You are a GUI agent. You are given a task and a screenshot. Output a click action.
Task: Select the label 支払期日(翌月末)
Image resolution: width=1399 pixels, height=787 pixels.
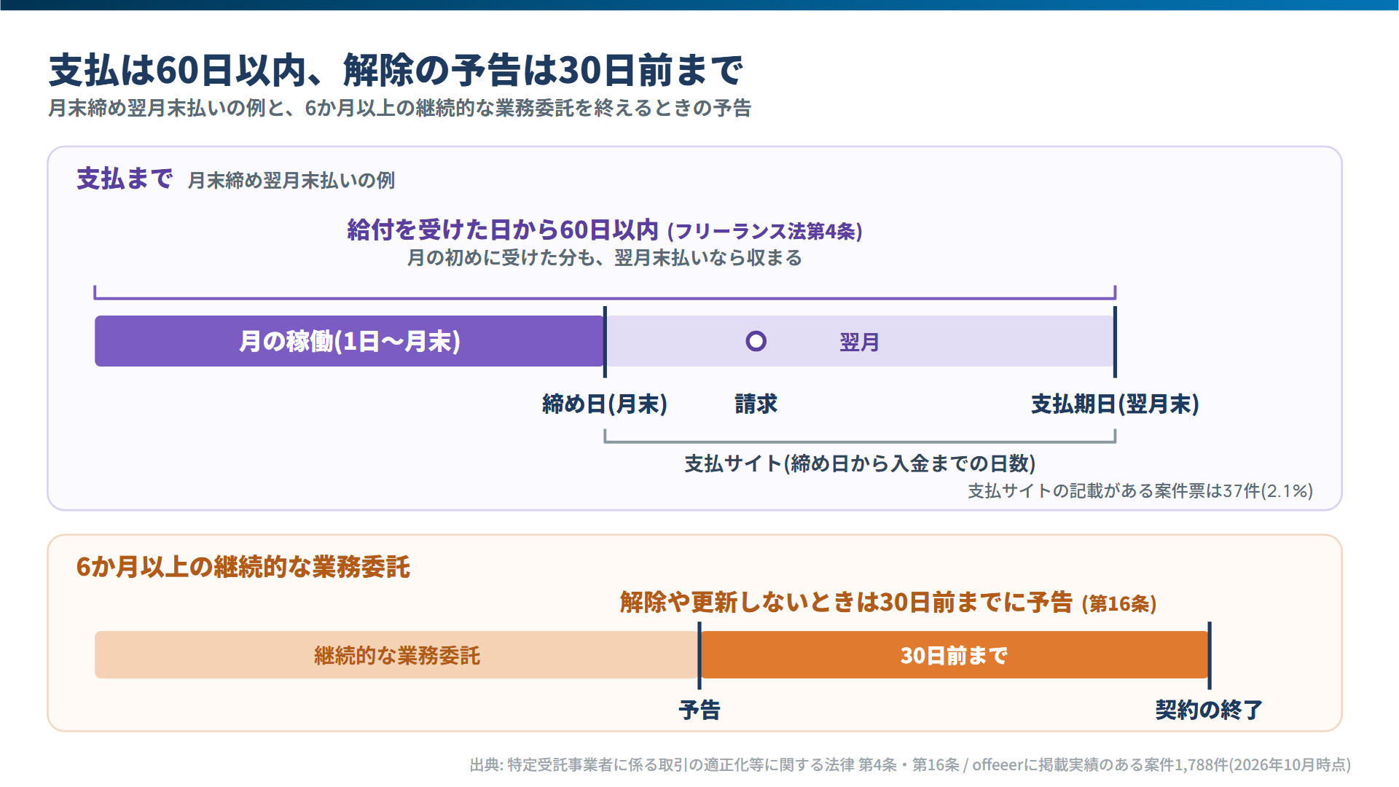tap(1115, 404)
